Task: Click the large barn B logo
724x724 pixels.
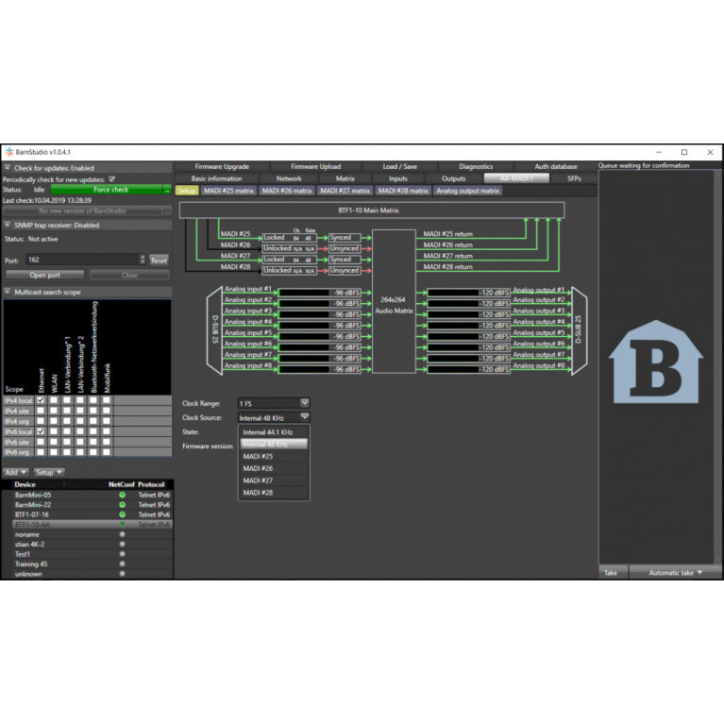Action: [x=656, y=362]
